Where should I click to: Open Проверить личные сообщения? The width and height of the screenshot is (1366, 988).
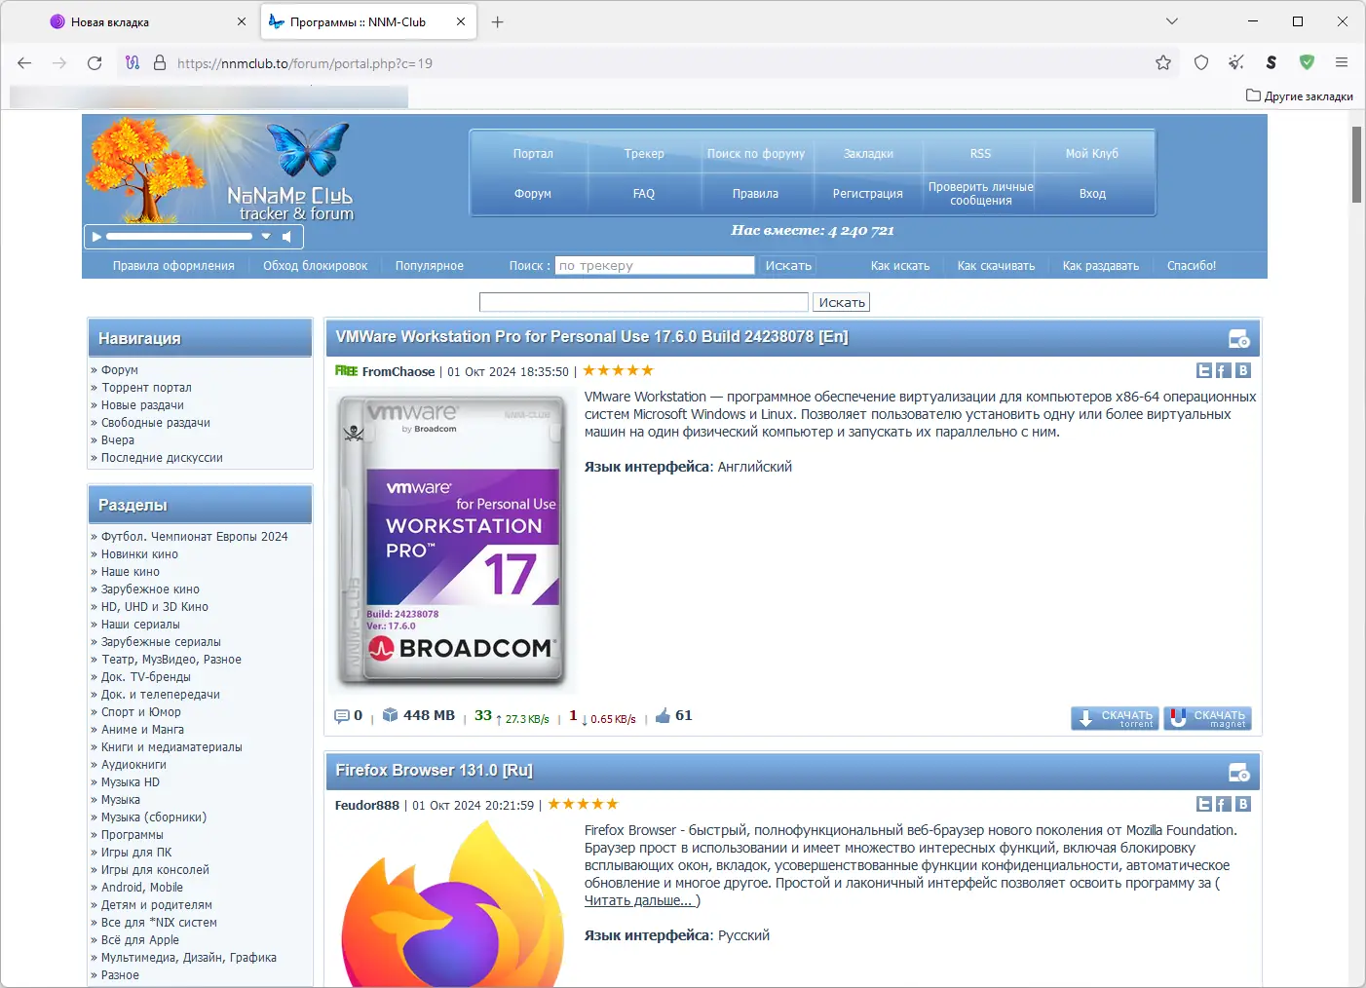click(980, 194)
